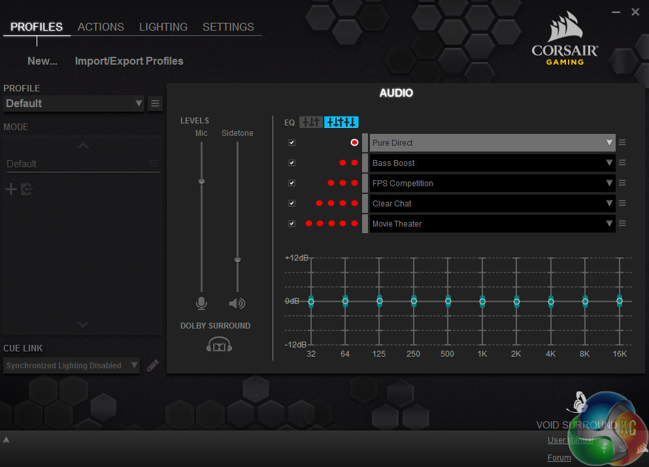Click the speaker icon under the Sidetone slider

(x=237, y=303)
